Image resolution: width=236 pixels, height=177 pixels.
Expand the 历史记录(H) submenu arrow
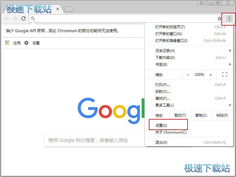coord(230,51)
